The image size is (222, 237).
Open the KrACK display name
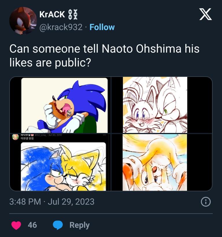pyautogui.click(x=52, y=14)
